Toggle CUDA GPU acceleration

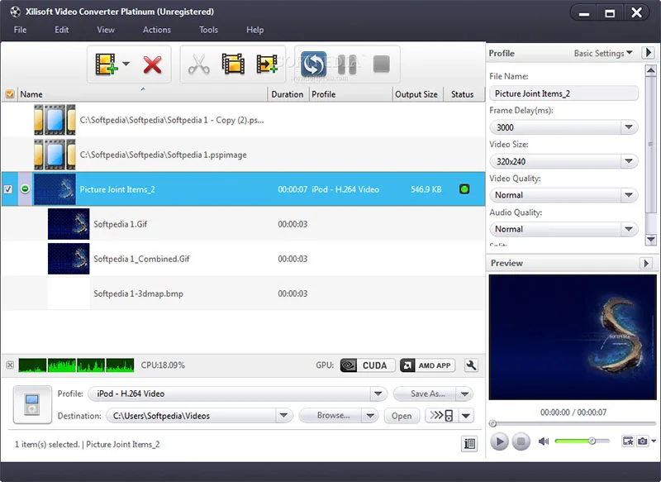(x=367, y=365)
